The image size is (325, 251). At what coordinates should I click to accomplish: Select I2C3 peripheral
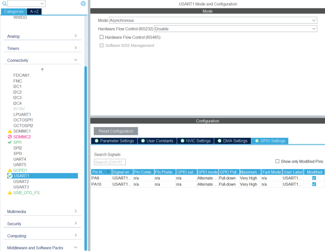pos(18,98)
